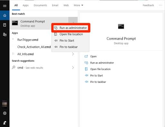Click the Open icon in details pane

point(86,56)
